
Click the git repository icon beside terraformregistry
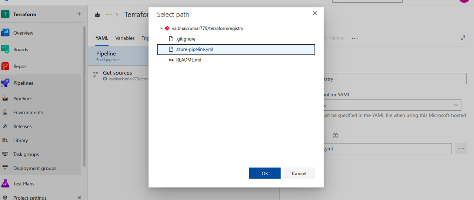167,28
